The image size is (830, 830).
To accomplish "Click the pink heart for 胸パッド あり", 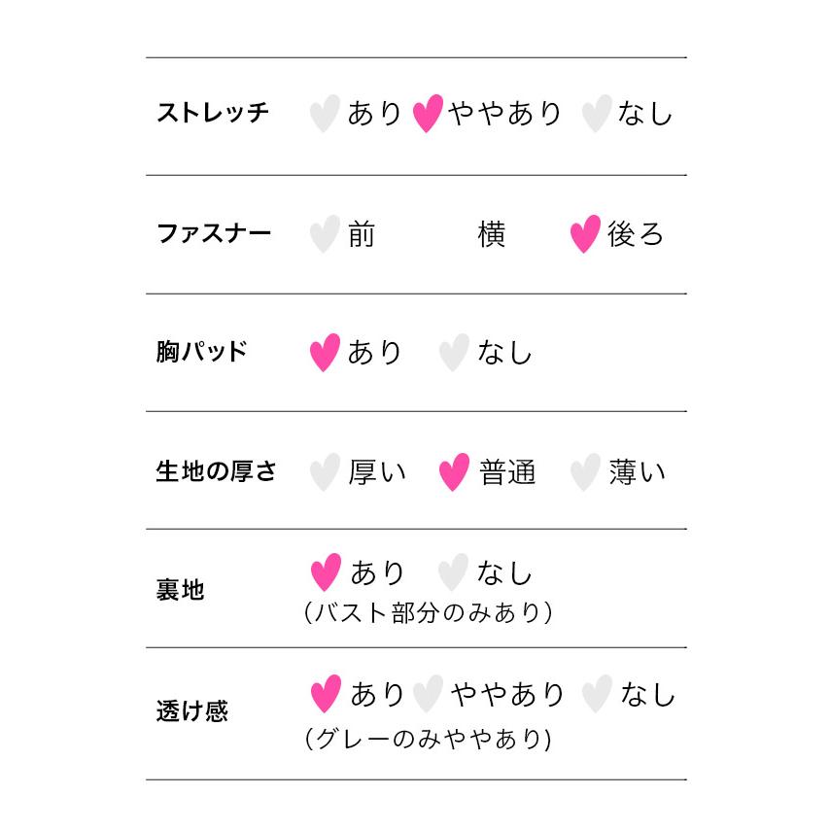I will [325, 352].
